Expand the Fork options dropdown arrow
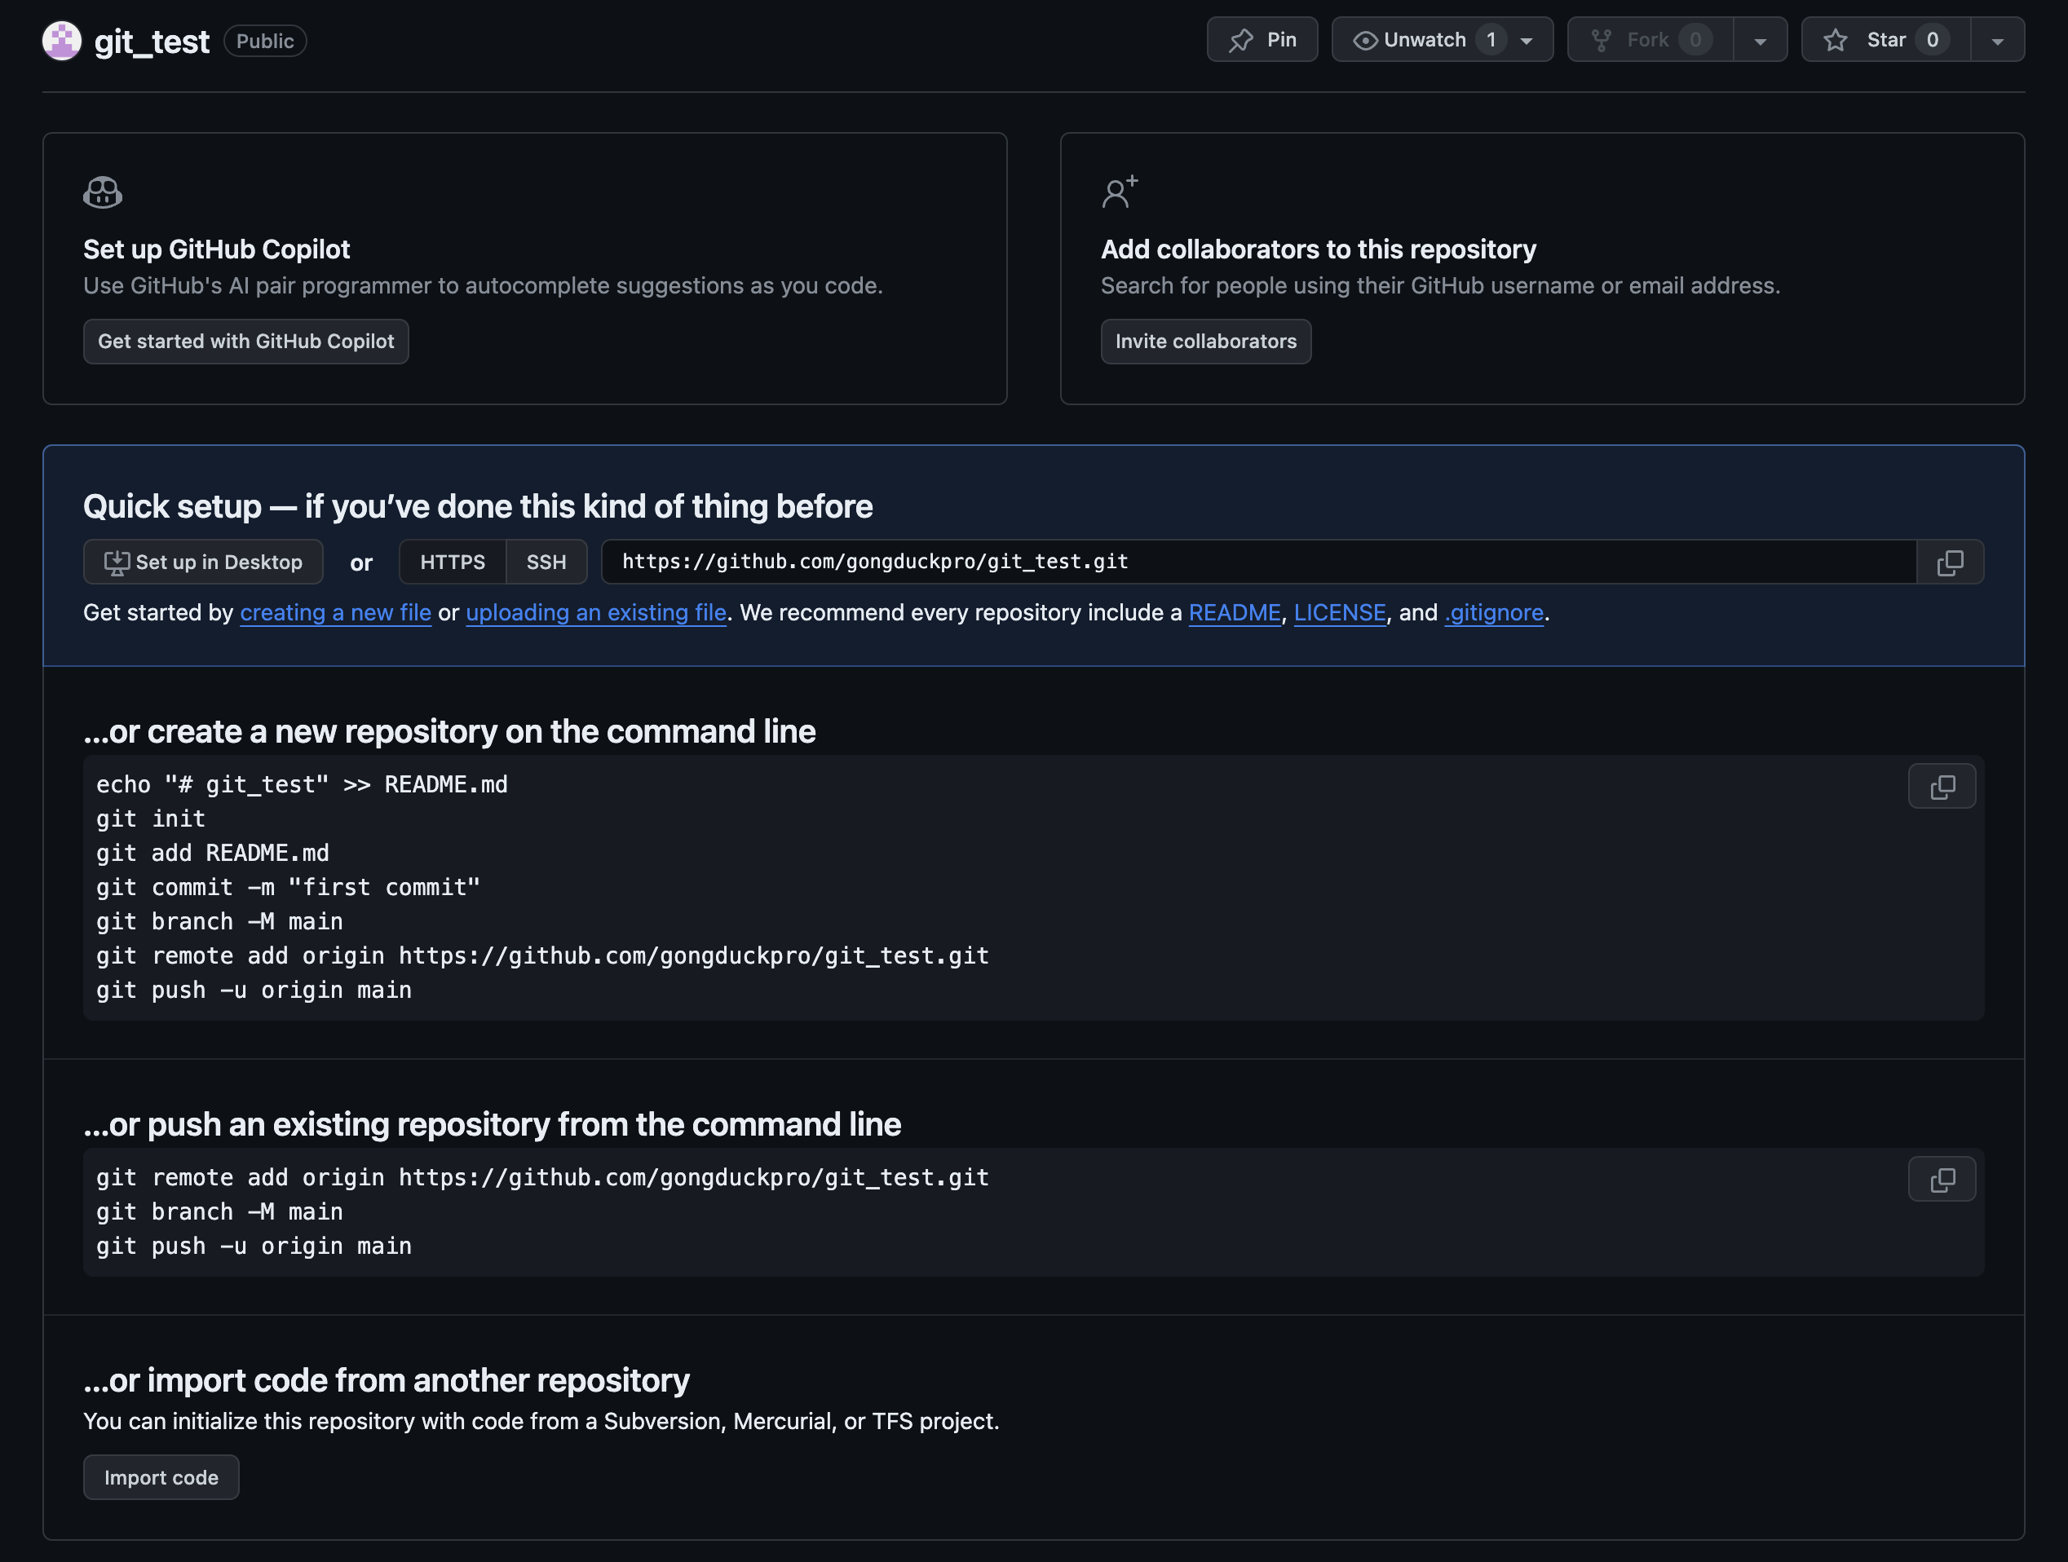Viewport: 2068px width, 1562px height. tap(1761, 41)
